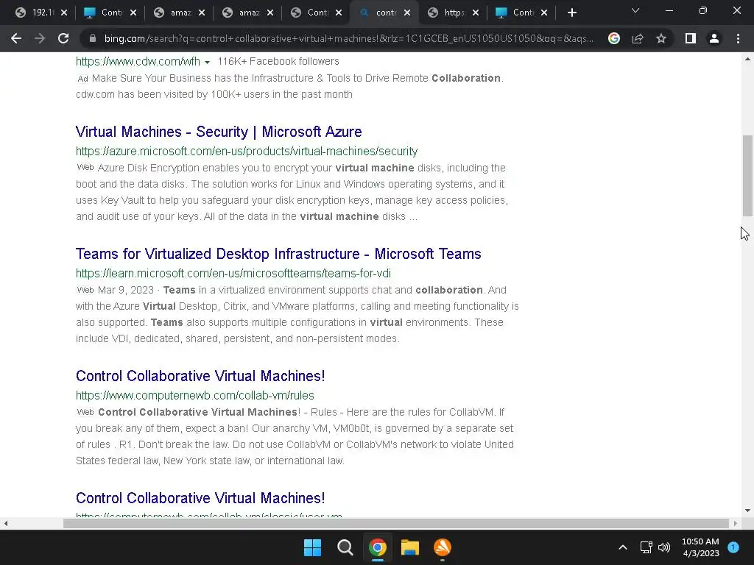
Task: Close the https tab
Action: click(476, 13)
